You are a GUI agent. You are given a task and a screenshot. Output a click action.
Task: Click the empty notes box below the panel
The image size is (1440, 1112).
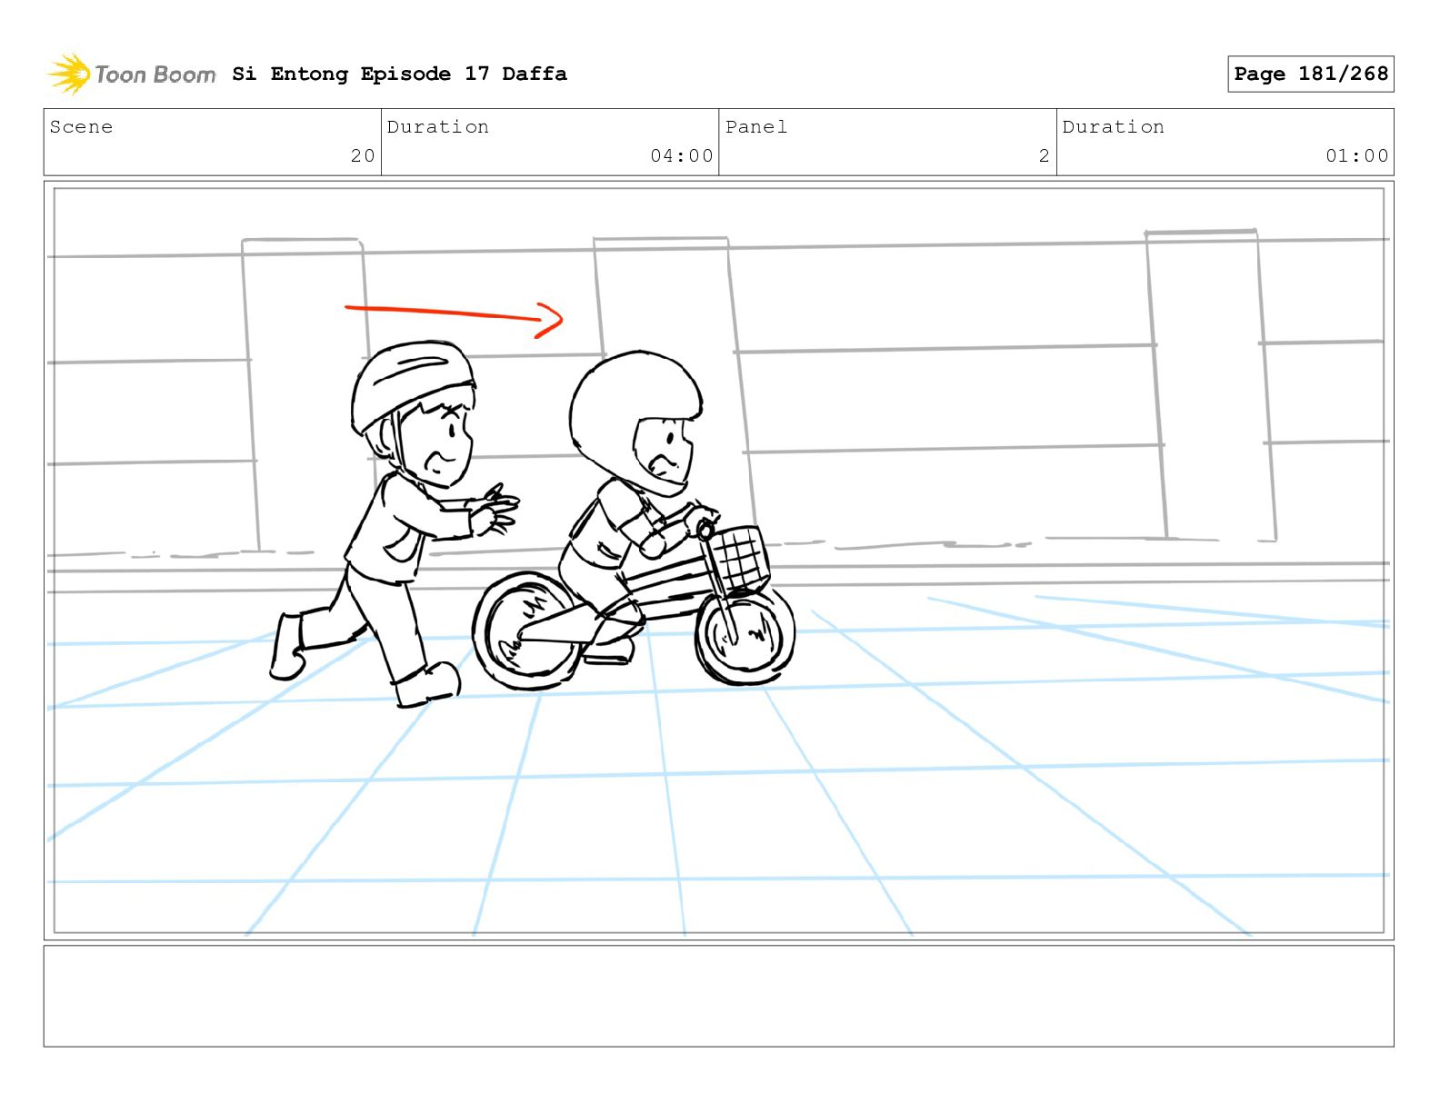[x=718, y=996]
